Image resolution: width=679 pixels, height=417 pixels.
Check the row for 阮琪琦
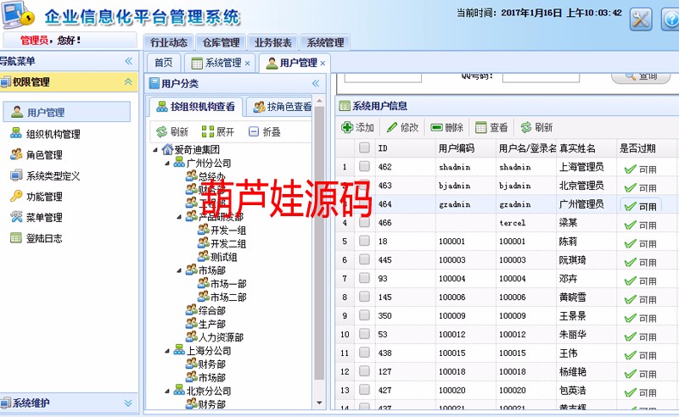point(364,259)
